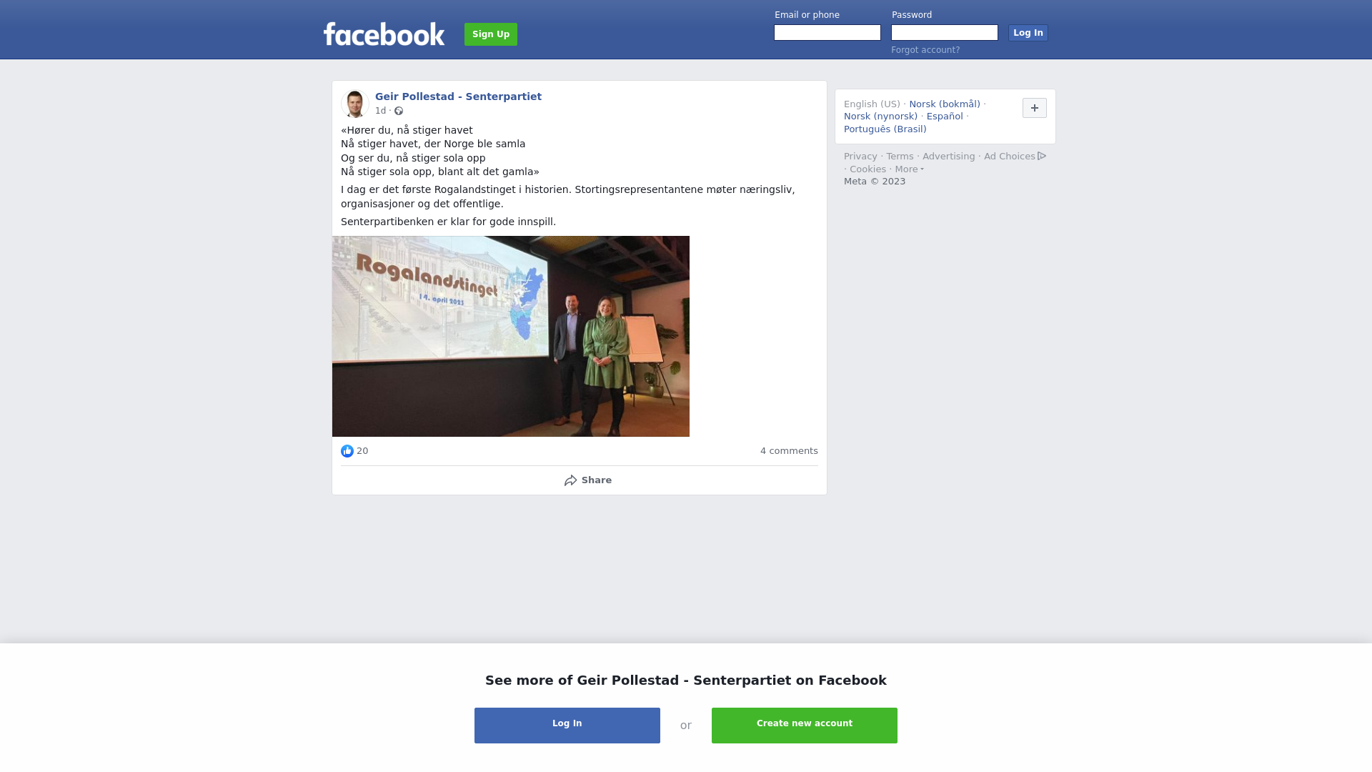
Task: Click the Ad Choices triangle icon
Action: pyautogui.click(x=1042, y=156)
